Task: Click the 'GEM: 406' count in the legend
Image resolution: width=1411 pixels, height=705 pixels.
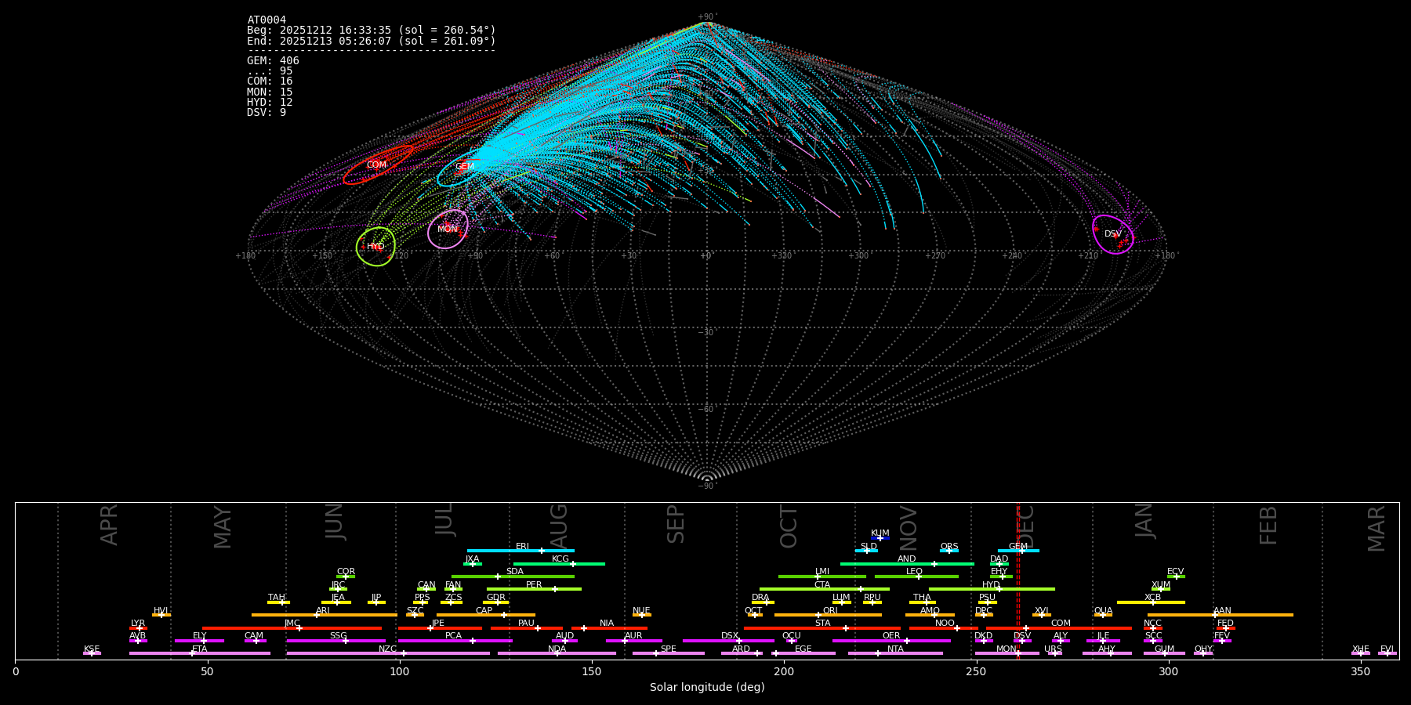Action: click(273, 61)
